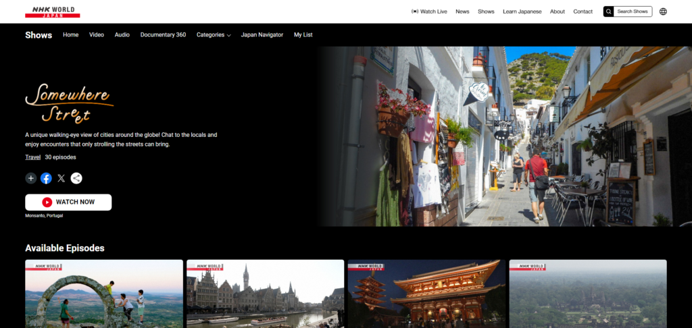Viewport: 692px width, 328px height.
Task: Switch to the Audio section
Action: point(122,34)
